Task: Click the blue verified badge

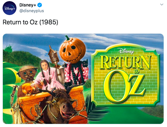Action: (x=40, y=5)
